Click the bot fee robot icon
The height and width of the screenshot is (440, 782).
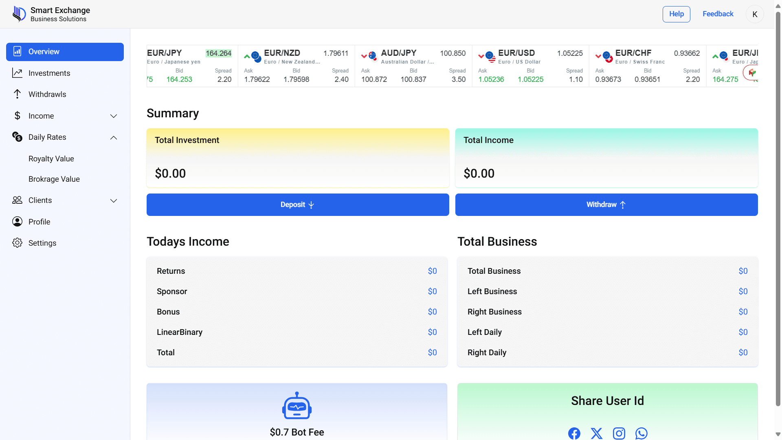pyautogui.click(x=297, y=406)
